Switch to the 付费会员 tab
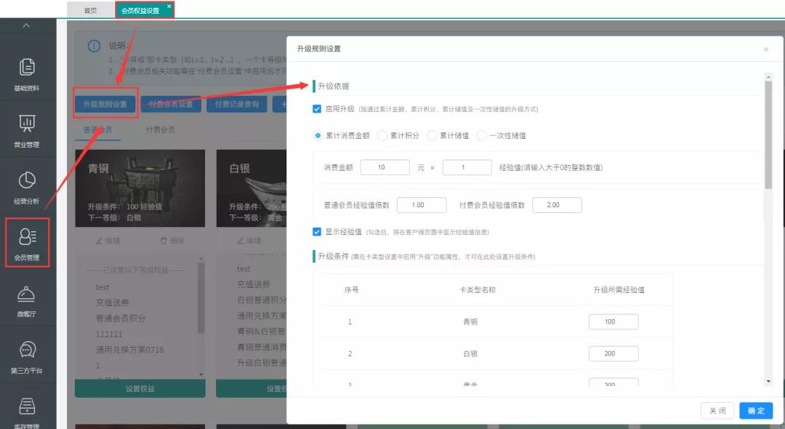This screenshot has width=785, height=429. (160, 130)
